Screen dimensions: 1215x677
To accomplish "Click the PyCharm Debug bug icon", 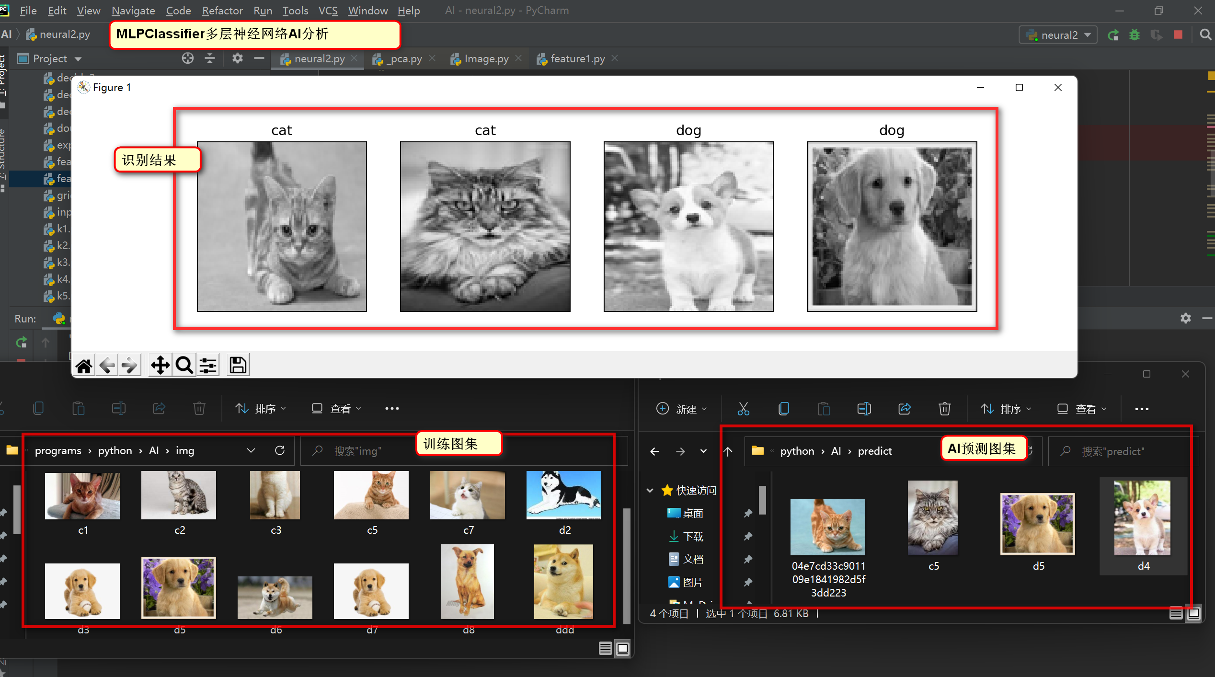I will tap(1135, 35).
